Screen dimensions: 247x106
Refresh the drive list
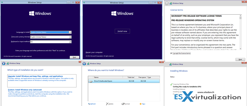(x=92, y=104)
